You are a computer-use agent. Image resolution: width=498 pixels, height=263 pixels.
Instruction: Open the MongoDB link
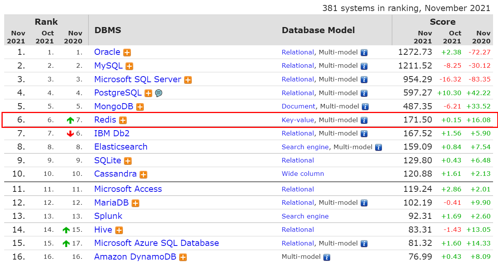click(x=114, y=107)
